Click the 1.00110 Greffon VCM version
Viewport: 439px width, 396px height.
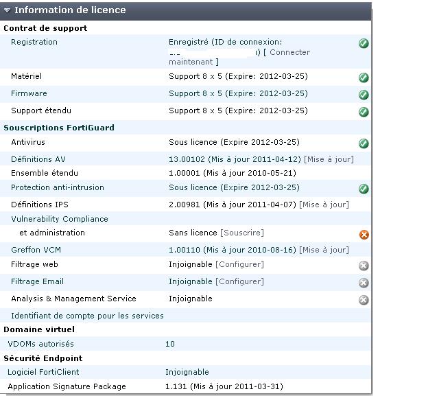185,250
